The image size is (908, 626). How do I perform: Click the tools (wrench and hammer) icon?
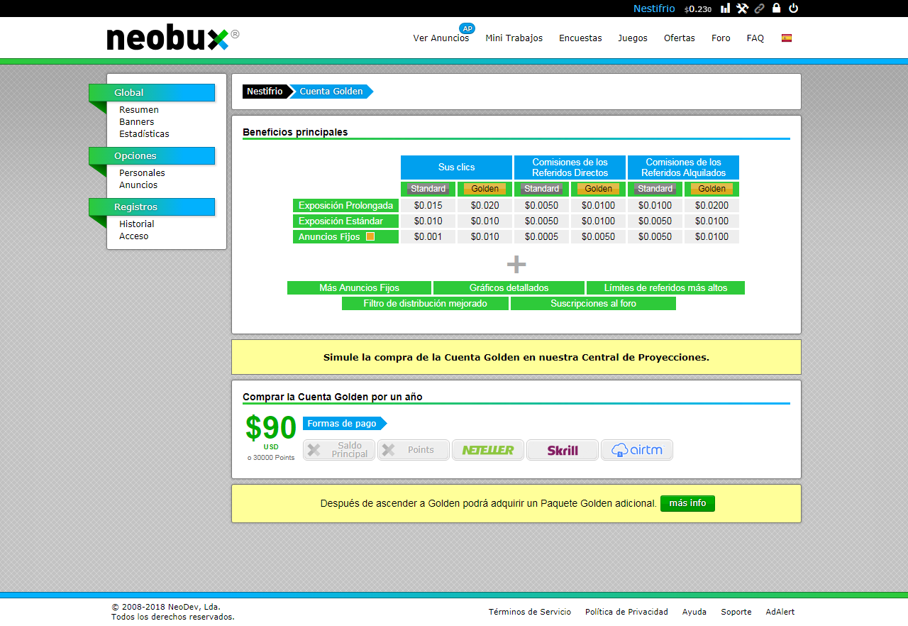pyautogui.click(x=742, y=9)
